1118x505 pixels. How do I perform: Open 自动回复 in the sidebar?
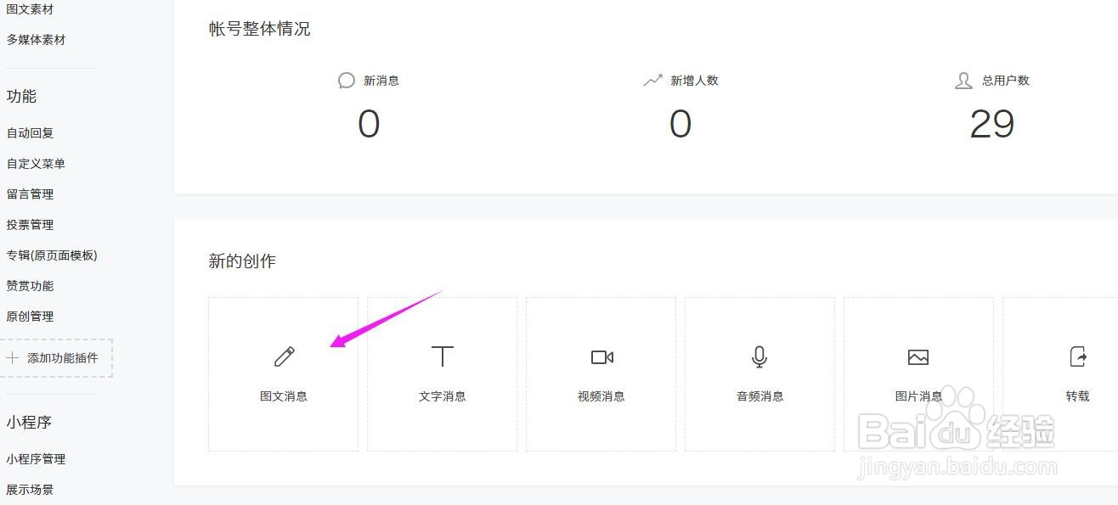tap(31, 133)
